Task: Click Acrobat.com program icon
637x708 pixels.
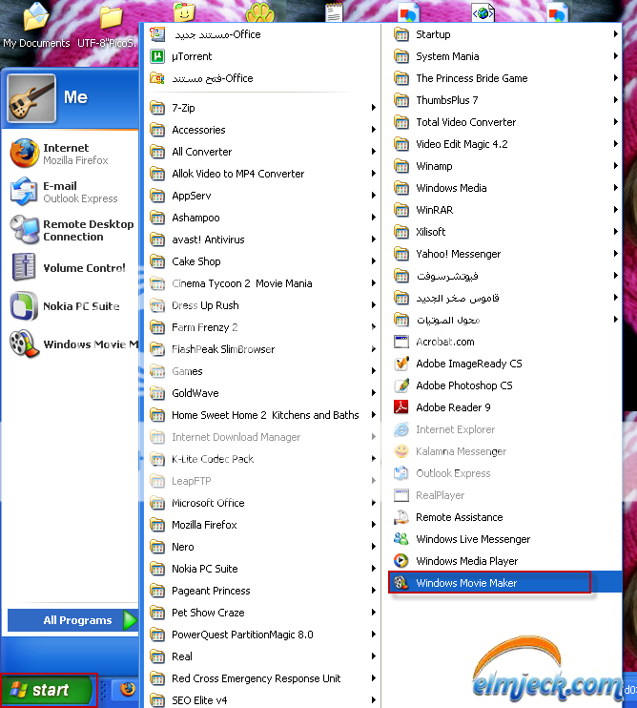Action: pyautogui.click(x=401, y=342)
